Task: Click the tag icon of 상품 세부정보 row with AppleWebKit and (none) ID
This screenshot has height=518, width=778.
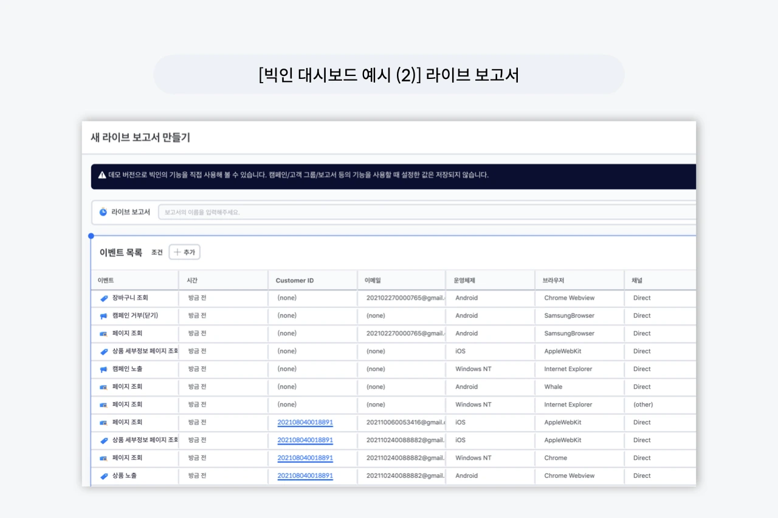Action: point(104,352)
